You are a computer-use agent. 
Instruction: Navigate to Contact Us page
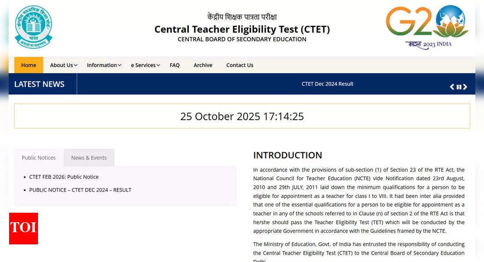[x=240, y=65]
